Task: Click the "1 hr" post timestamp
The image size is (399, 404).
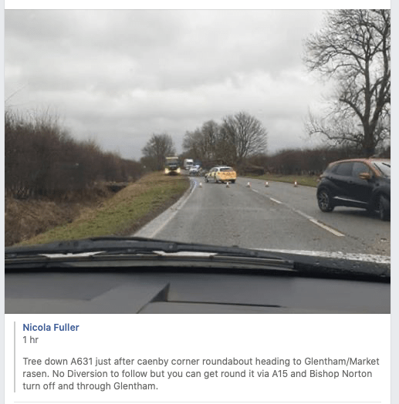Action: click(x=30, y=340)
